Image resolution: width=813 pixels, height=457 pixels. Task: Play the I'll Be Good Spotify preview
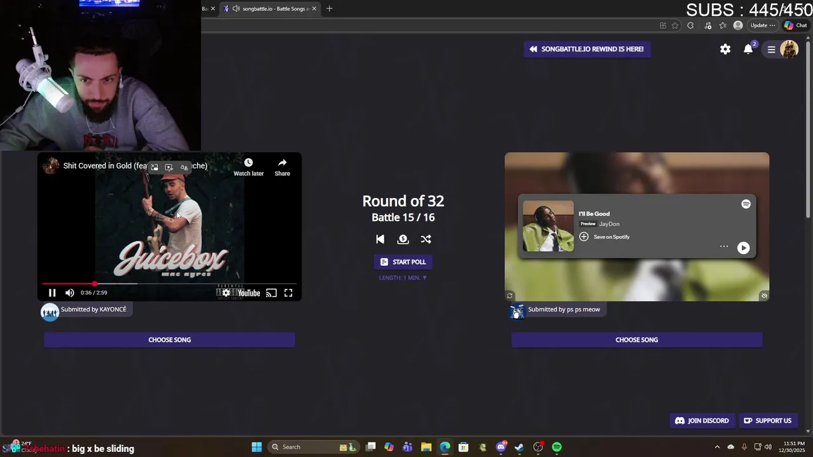tap(743, 248)
